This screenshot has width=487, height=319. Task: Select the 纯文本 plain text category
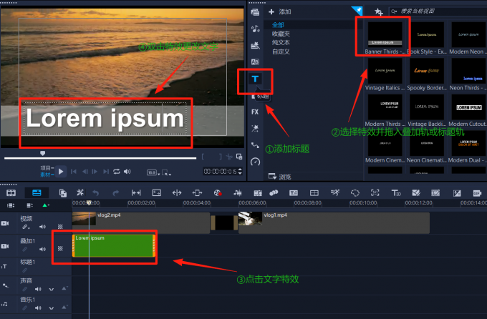pos(281,42)
